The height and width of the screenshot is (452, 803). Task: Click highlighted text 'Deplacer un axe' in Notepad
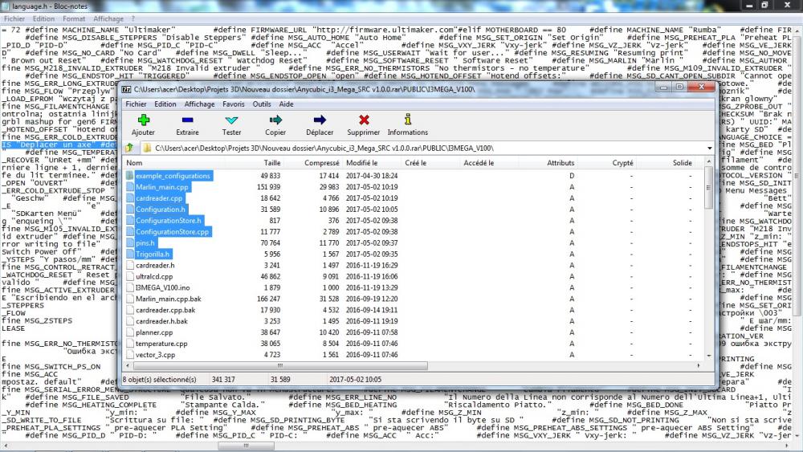pyautogui.click(x=56, y=145)
